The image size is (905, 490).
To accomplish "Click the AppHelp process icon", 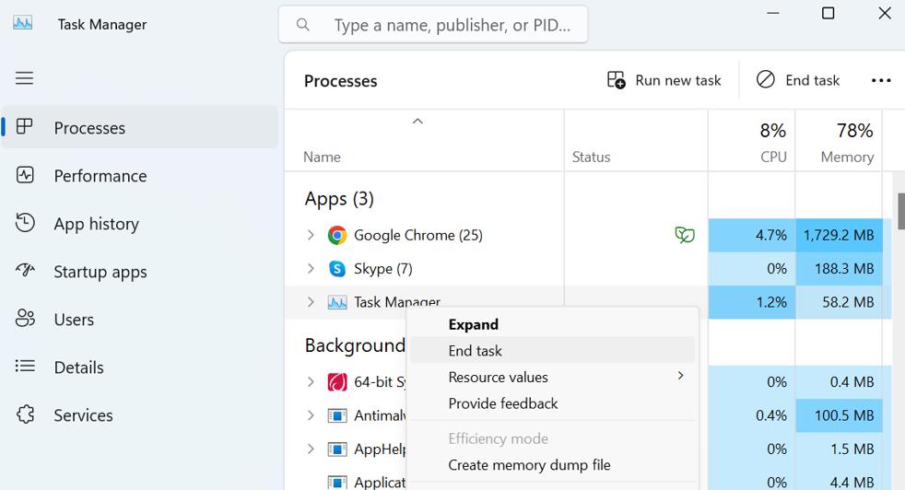I will point(337,449).
